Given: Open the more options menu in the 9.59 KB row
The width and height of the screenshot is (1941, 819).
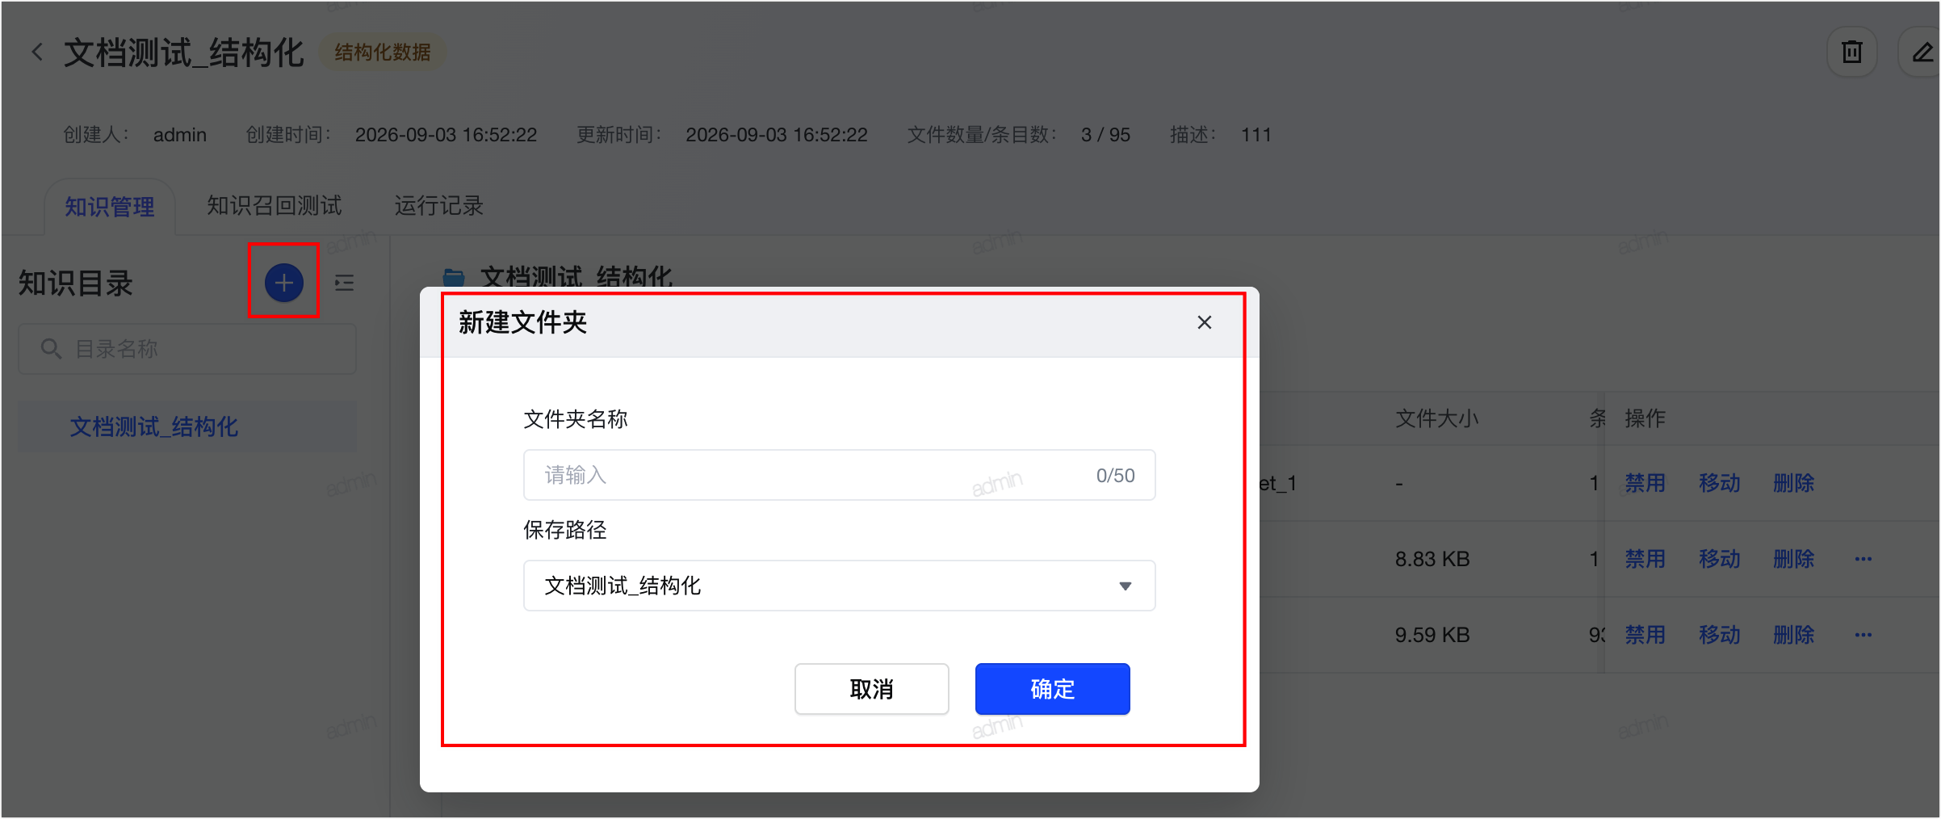Looking at the screenshot, I should (1863, 635).
